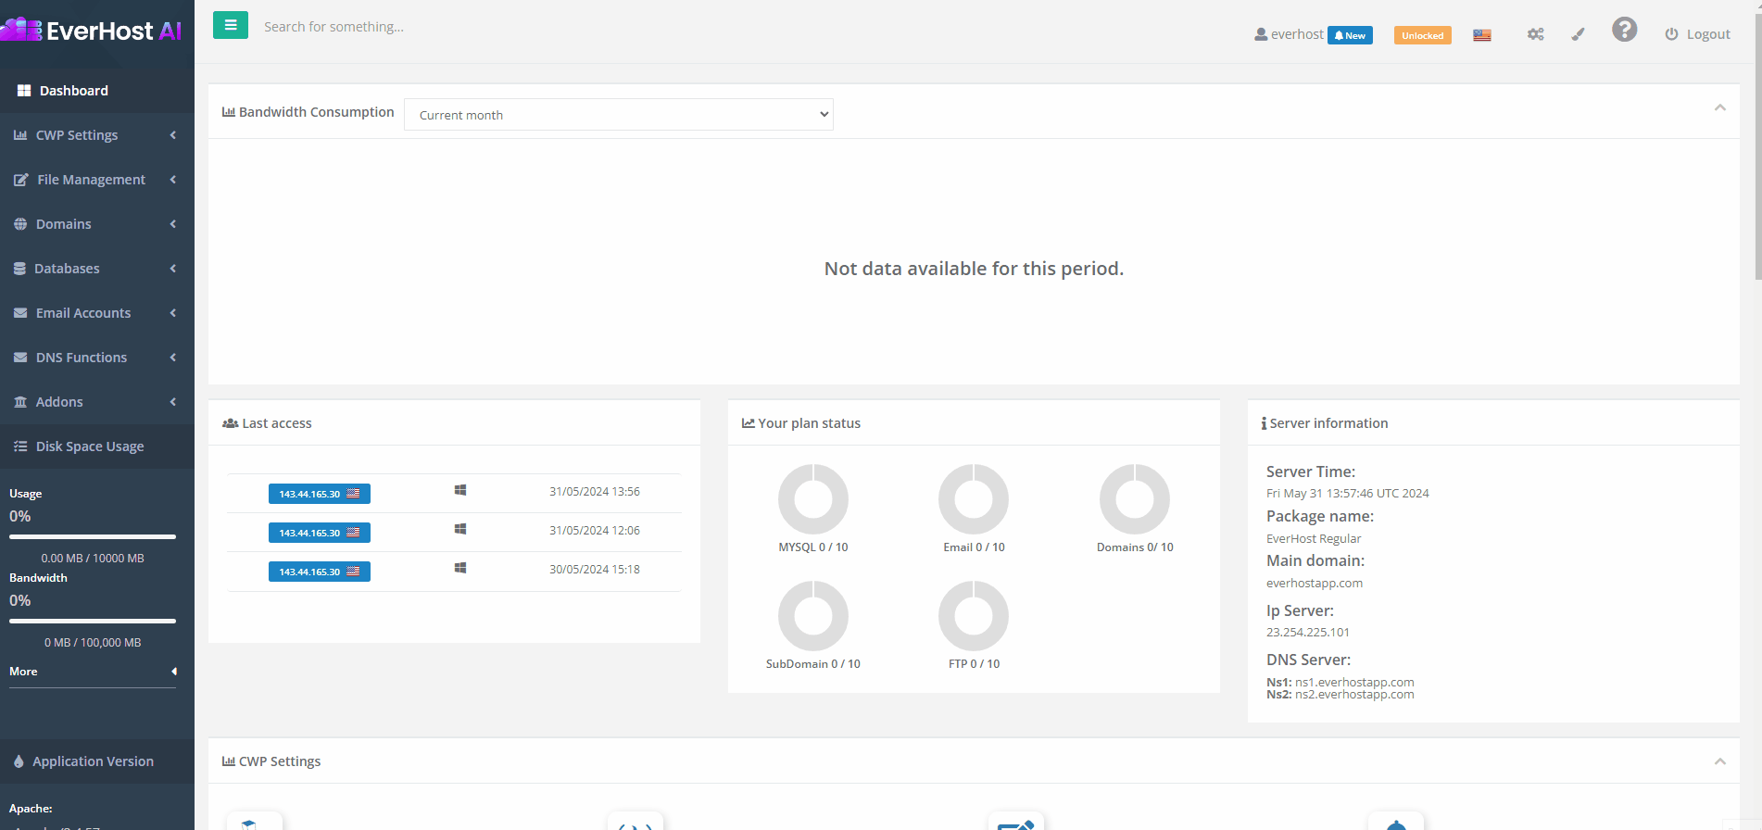Select the server IP 23.254.225.101
Image resolution: width=1762 pixels, height=830 pixels.
point(1307,632)
